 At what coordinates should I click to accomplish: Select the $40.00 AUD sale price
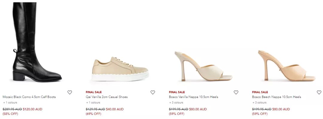pos(115,109)
